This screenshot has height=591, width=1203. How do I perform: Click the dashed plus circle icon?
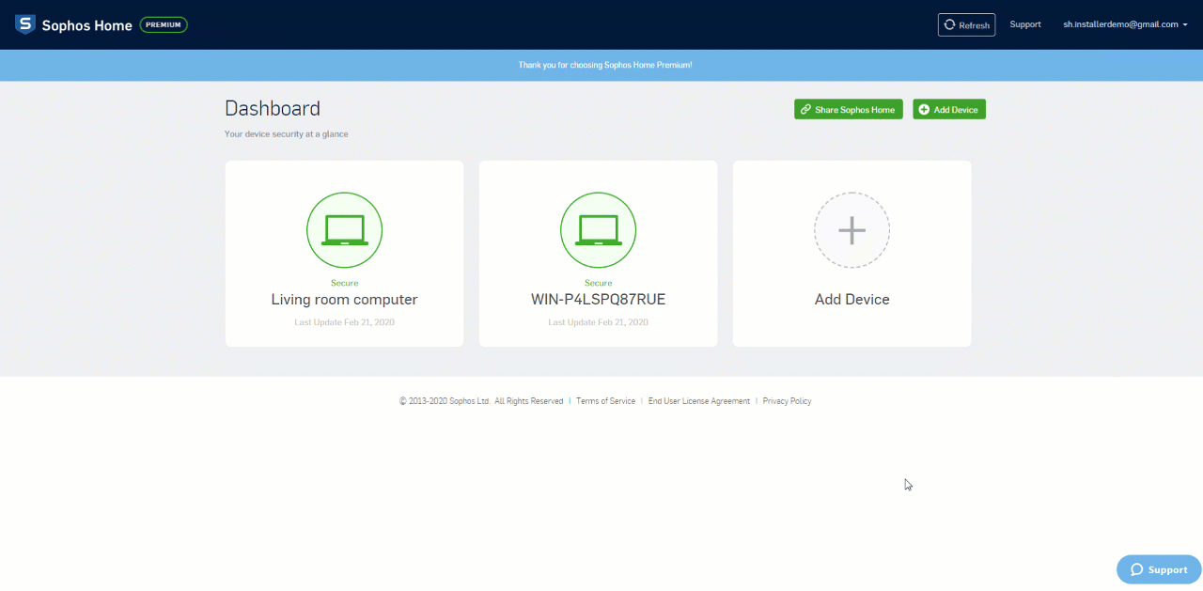click(851, 230)
